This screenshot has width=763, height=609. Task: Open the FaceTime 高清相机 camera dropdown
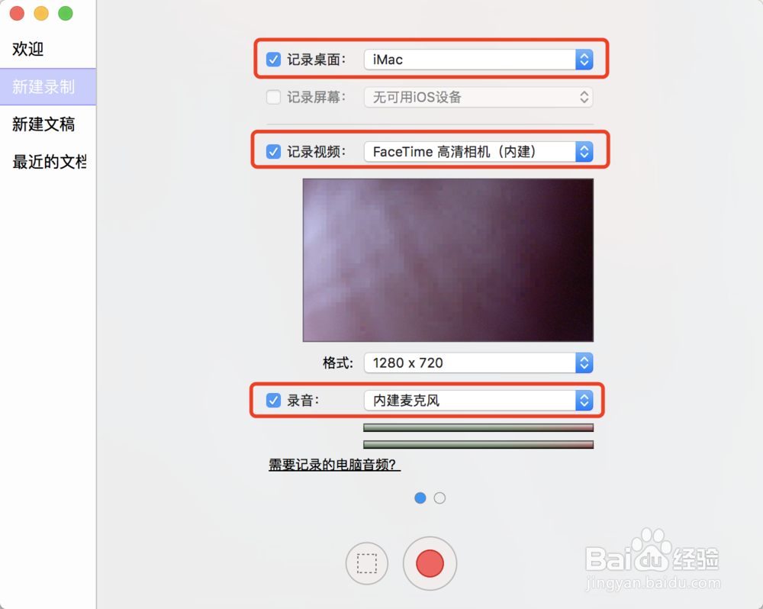[x=584, y=151]
